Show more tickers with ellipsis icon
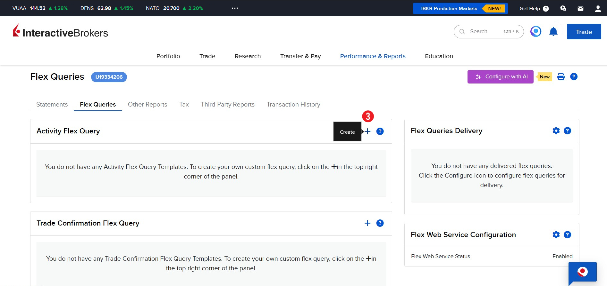Image resolution: width=607 pixels, height=286 pixels. click(x=235, y=8)
